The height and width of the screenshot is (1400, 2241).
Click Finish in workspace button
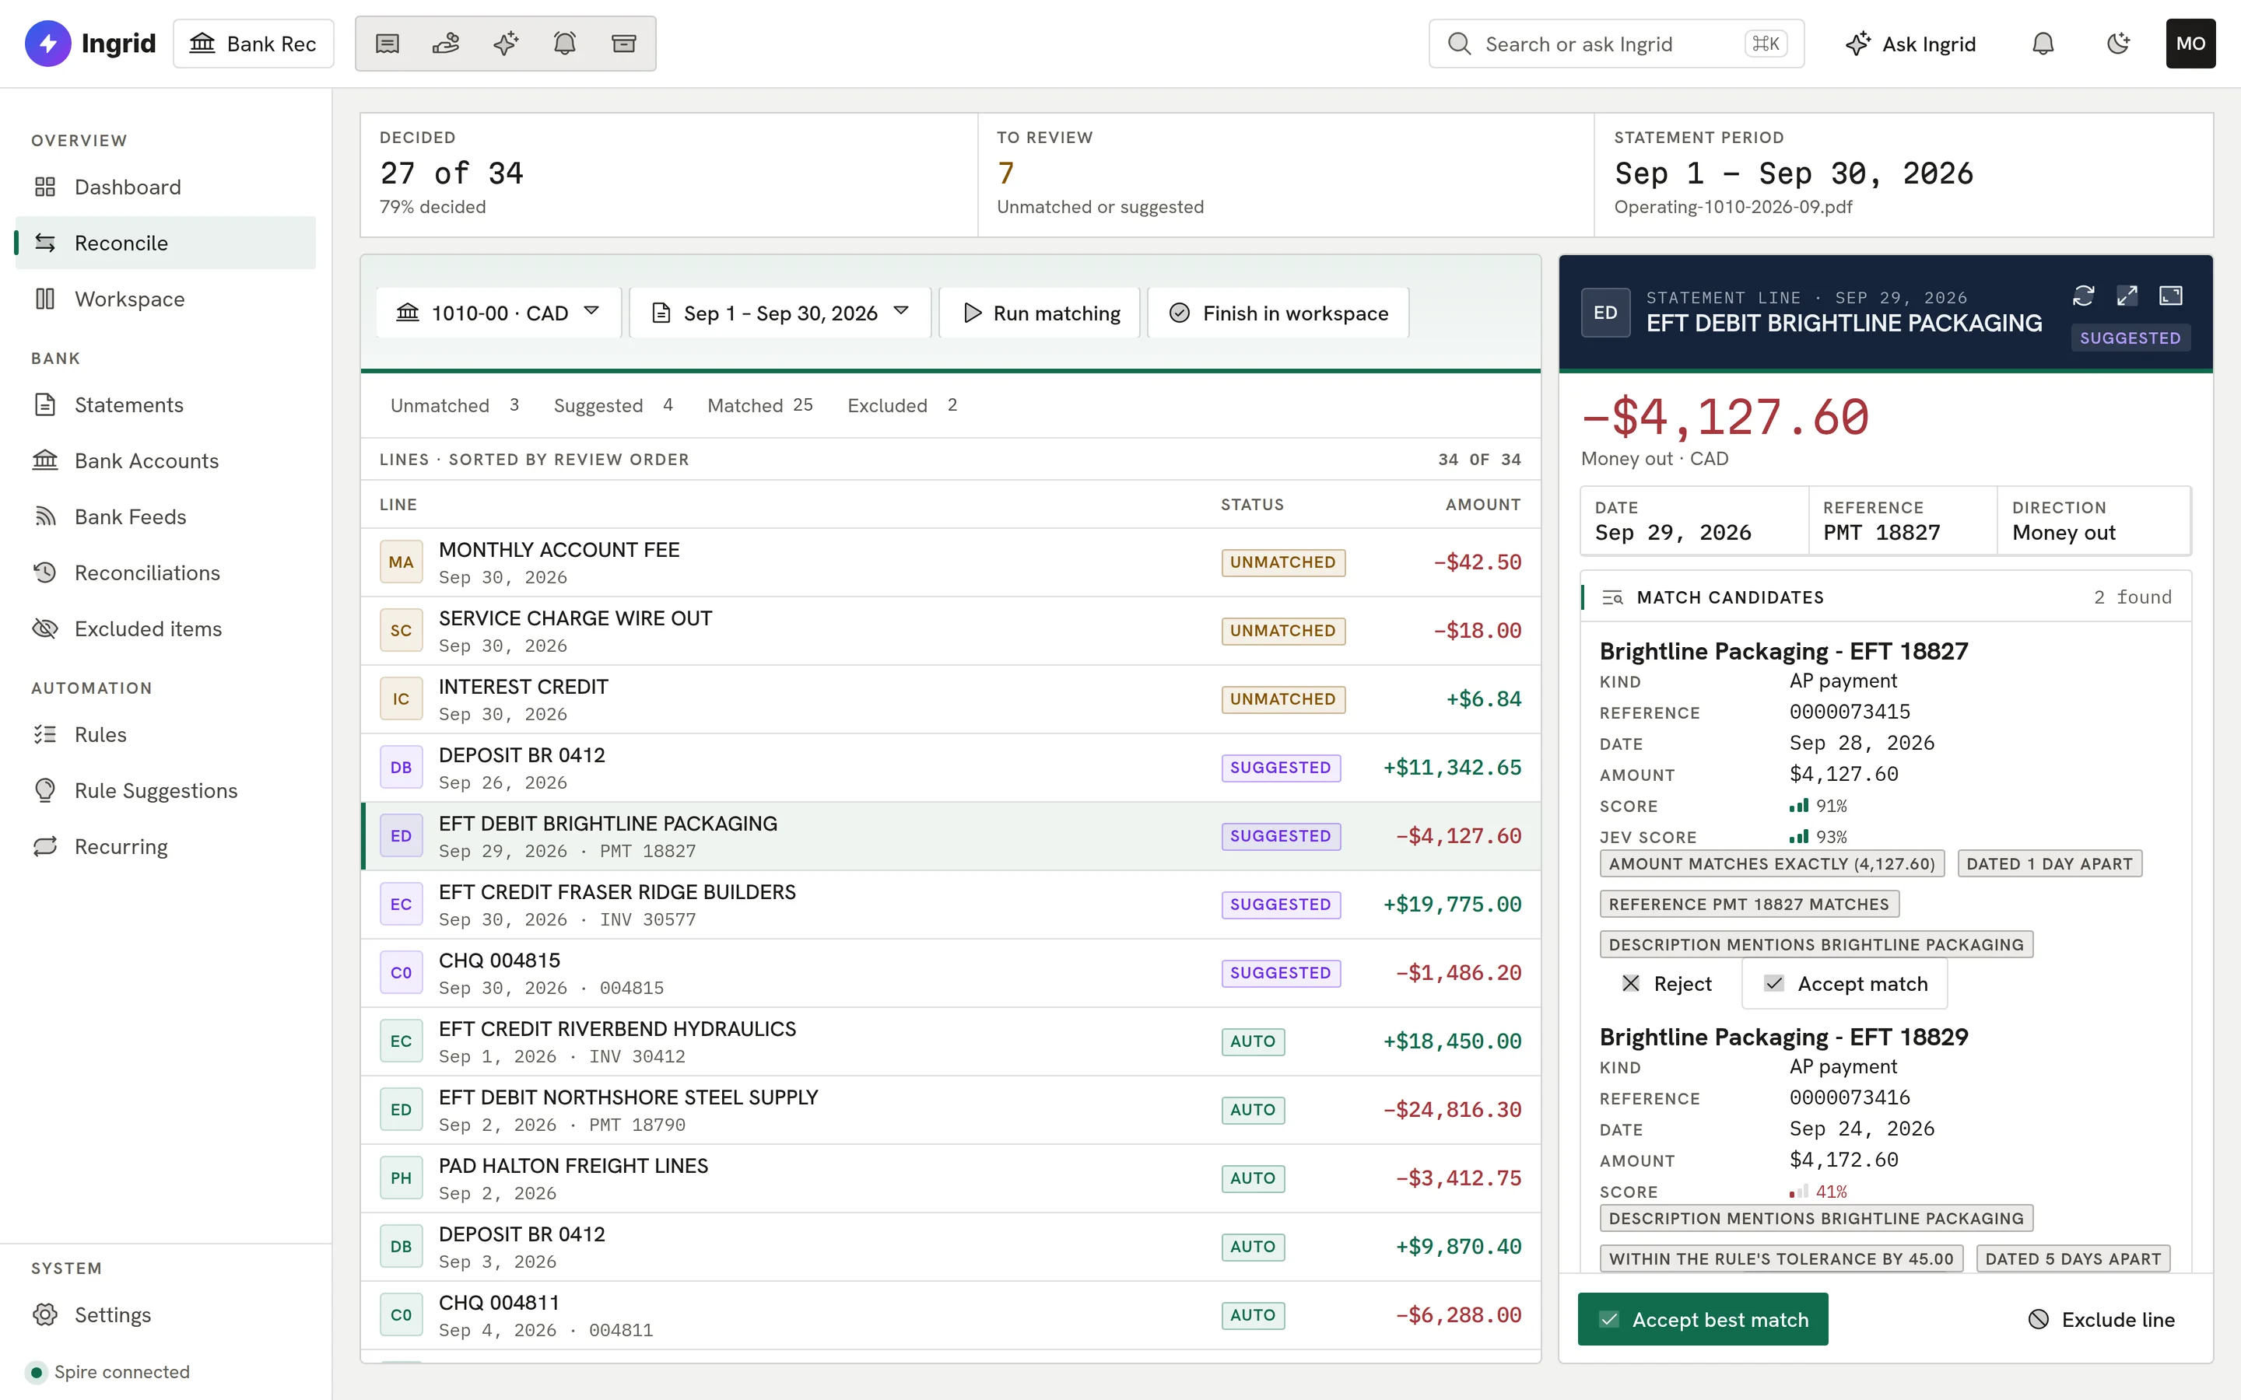[1278, 313]
